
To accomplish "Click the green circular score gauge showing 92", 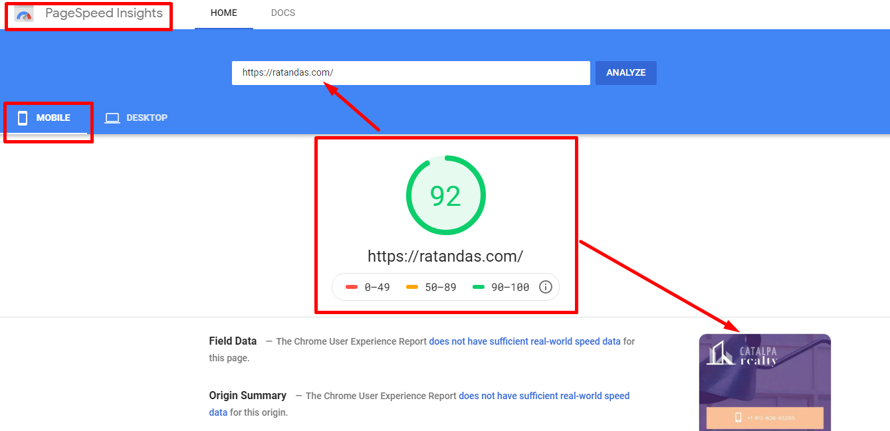I will 446,195.
